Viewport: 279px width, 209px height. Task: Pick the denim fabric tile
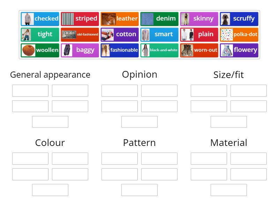159,18
